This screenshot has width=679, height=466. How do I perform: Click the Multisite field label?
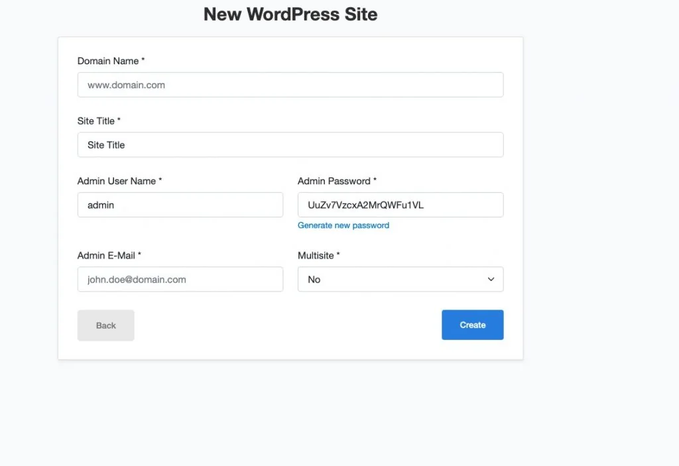319,255
